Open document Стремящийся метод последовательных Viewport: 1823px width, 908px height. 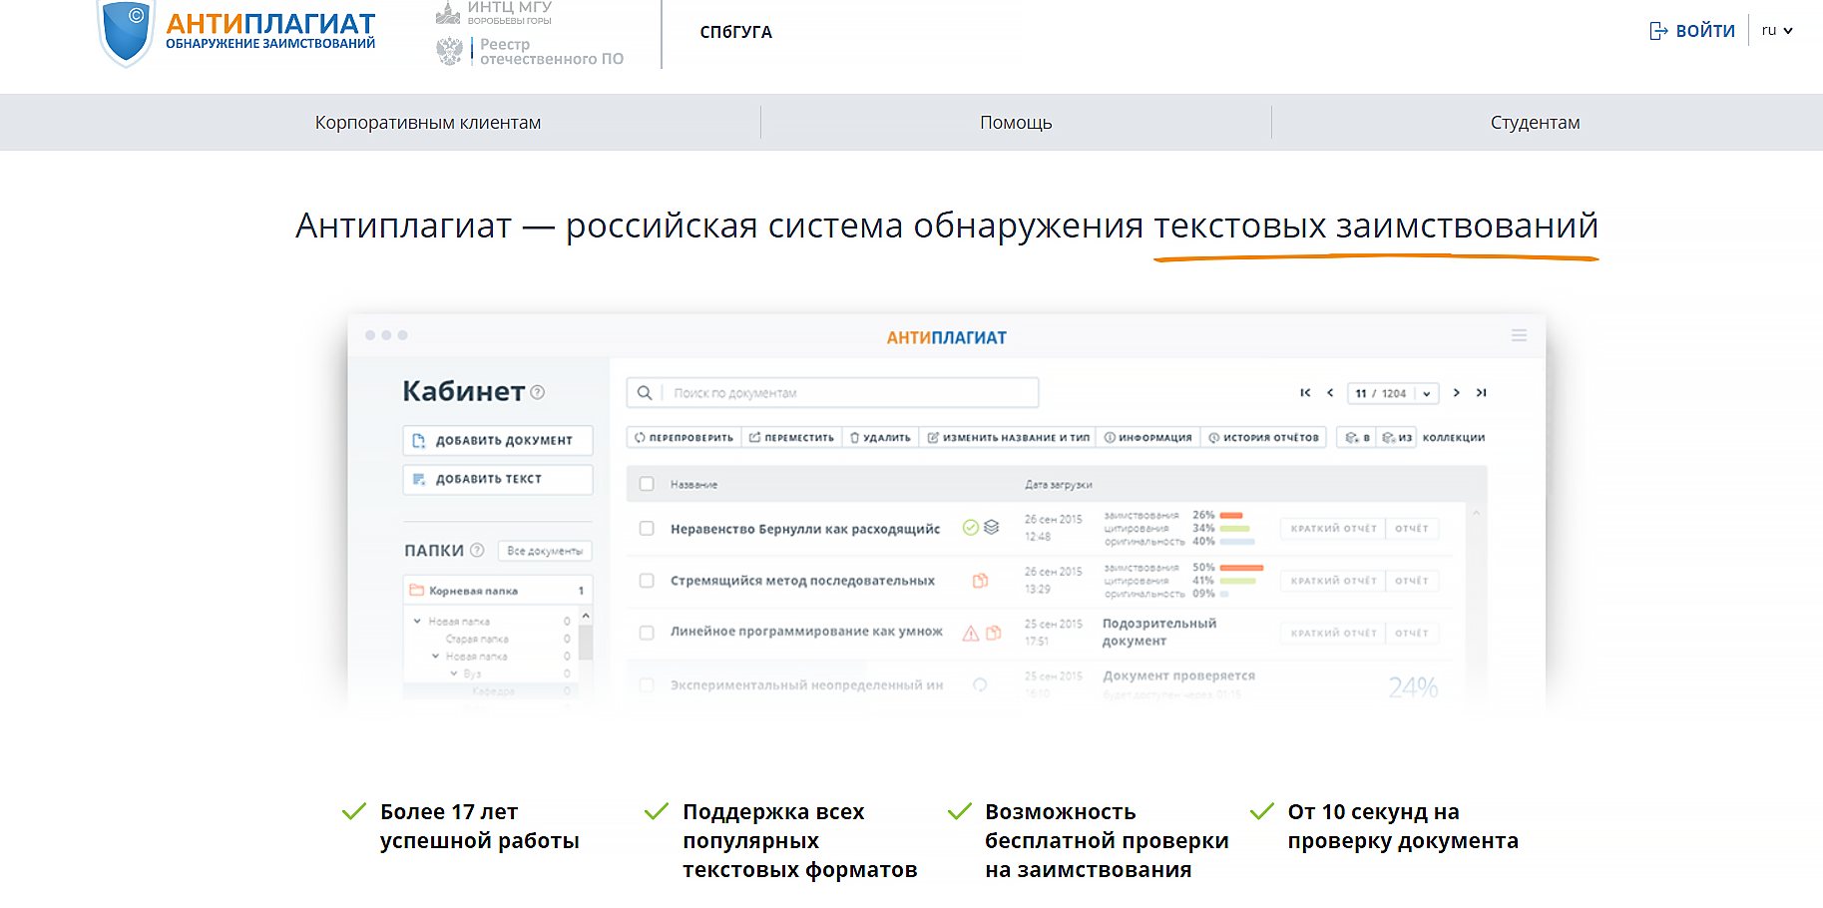802,581
